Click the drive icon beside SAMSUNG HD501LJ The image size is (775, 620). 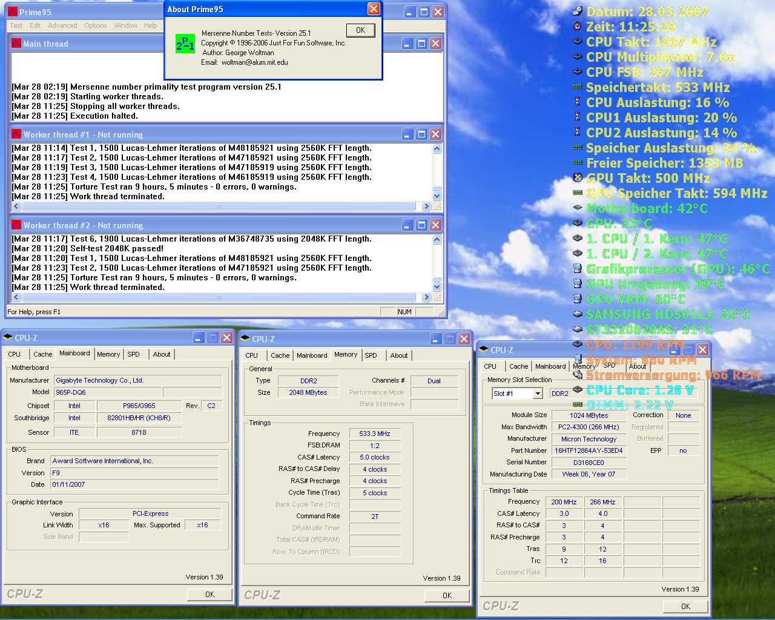click(578, 314)
